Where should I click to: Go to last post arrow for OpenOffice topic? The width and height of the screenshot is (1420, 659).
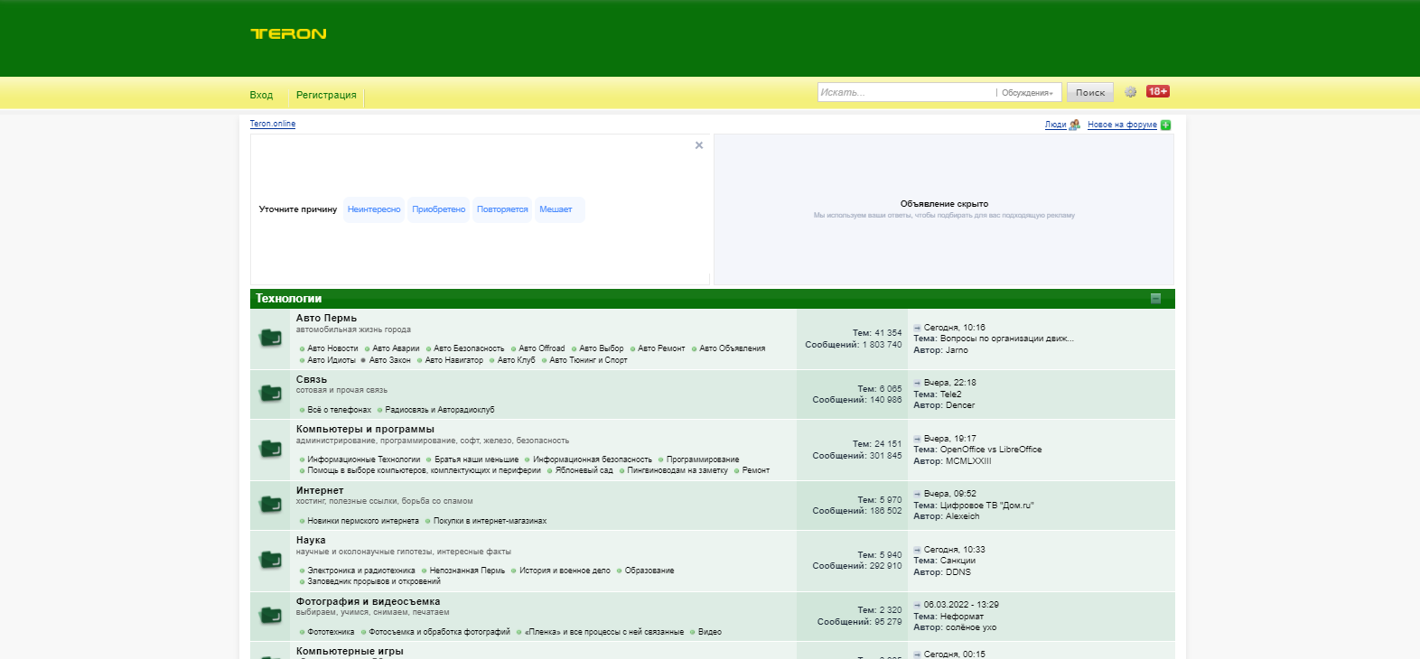917,439
